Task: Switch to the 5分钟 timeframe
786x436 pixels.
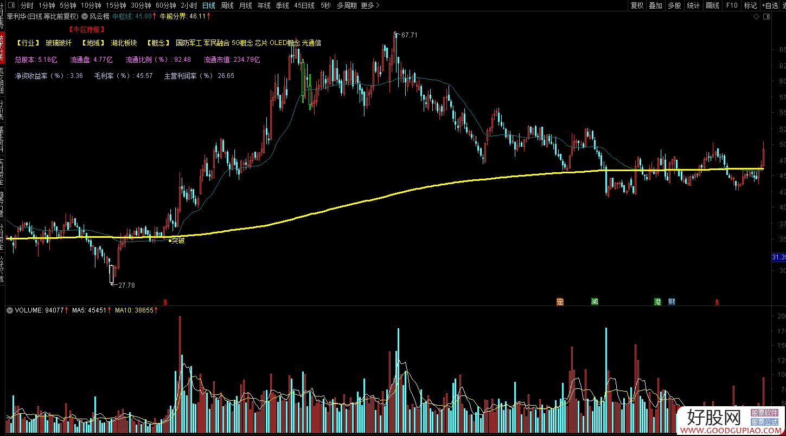Action: (68, 5)
